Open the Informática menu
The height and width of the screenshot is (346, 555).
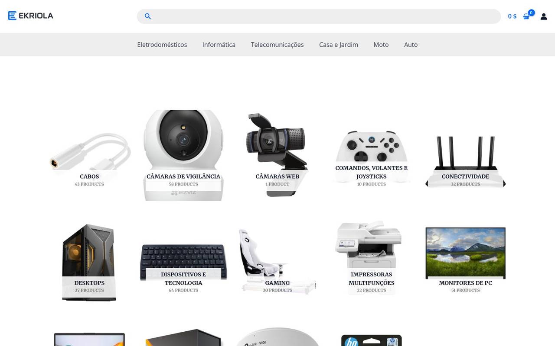click(x=219, y=45)
